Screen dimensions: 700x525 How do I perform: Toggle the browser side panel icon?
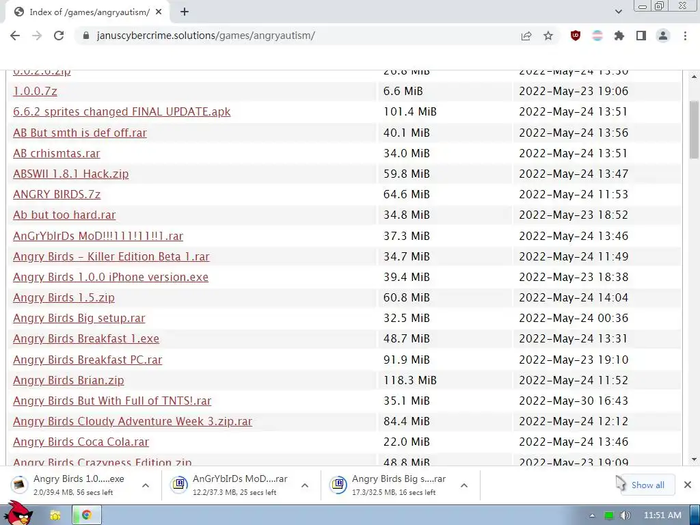point(641,36)
